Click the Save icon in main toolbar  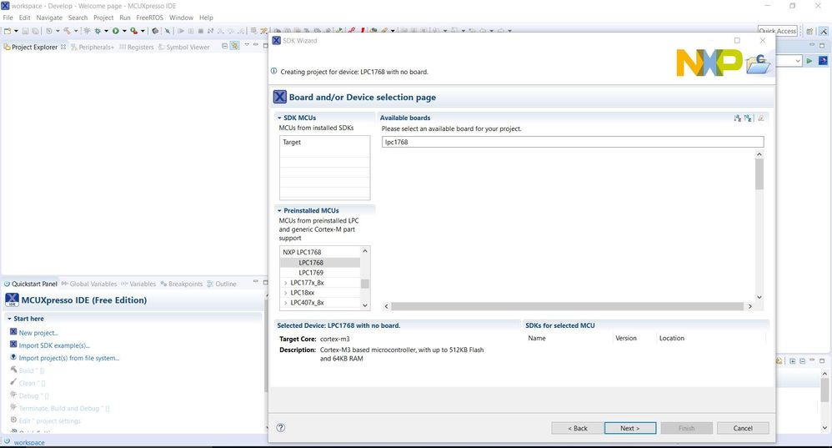(26, 31)
